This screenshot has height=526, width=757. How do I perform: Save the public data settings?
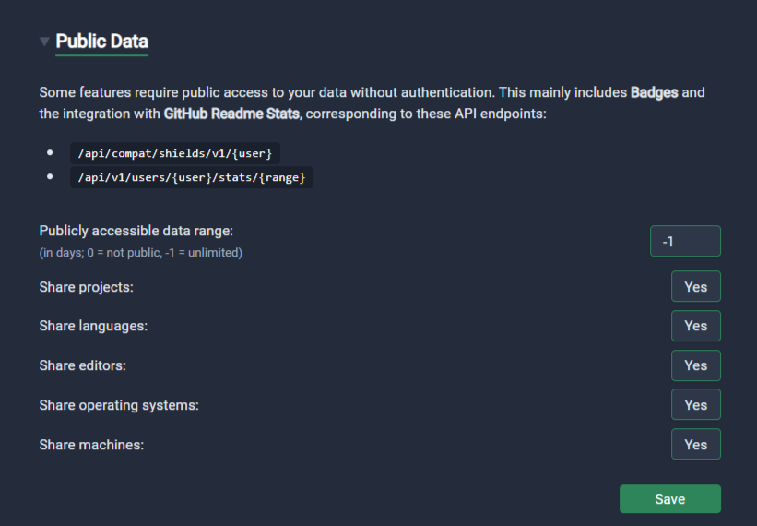pos(670,499)
